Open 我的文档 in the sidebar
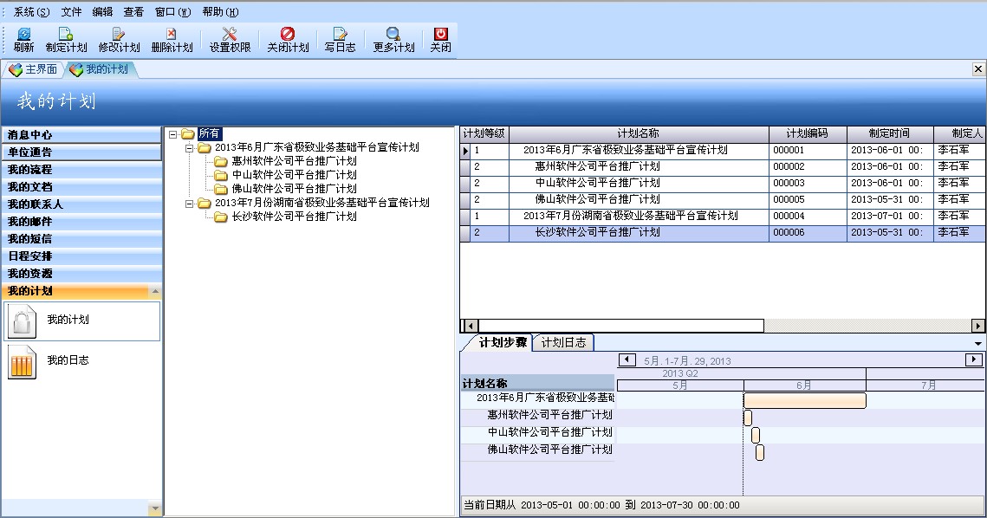 81,187
